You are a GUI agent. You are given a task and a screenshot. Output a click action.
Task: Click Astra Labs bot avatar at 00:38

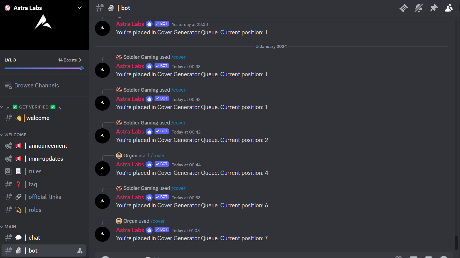click(x=102, y=70)
